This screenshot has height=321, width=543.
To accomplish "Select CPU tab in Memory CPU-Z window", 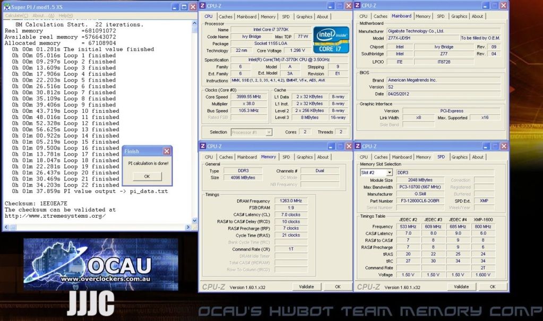I will [x=209, y=157].
